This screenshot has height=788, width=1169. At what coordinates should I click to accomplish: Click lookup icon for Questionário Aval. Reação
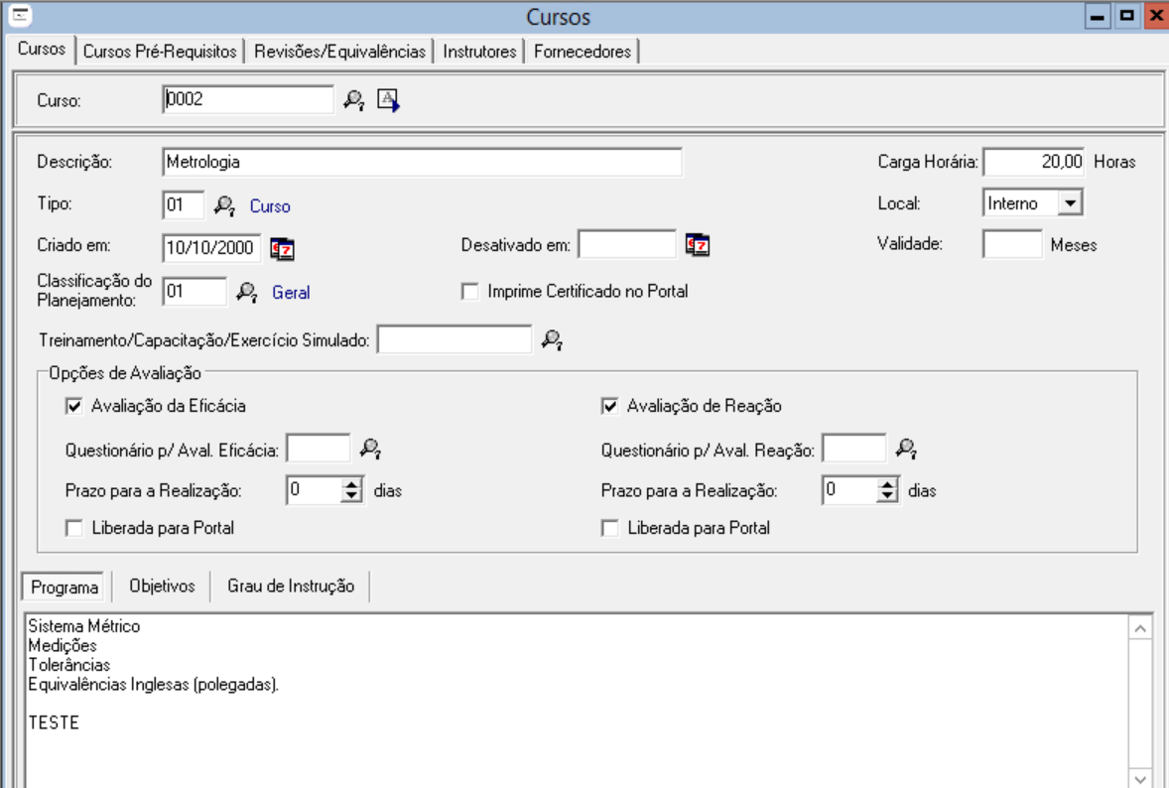(x=906, y=449)
